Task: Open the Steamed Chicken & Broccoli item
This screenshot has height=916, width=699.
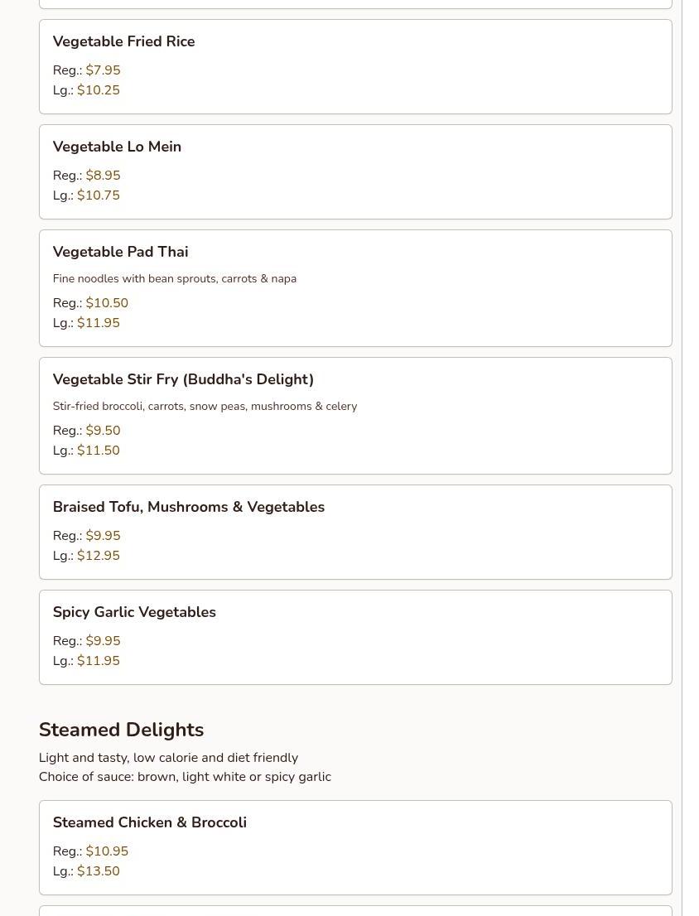Action: click(149, 822)
